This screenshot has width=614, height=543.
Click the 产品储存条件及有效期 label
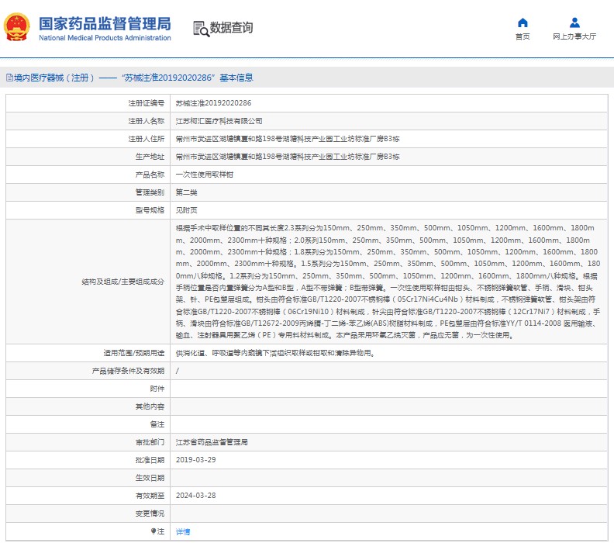pos(128,371)
